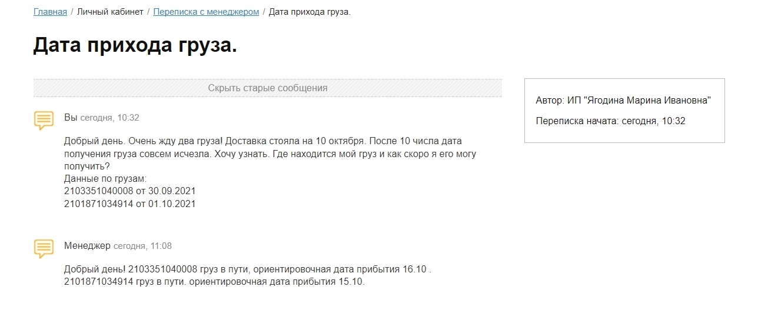Screen dimensions: 781x313
Task: Click the "Переписка начата" info line
Action: [x=610, y=121]
